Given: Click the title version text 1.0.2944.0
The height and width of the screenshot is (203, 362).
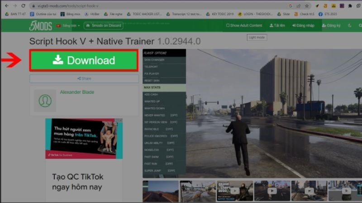Looking at the screenshot, I should 179,42.
